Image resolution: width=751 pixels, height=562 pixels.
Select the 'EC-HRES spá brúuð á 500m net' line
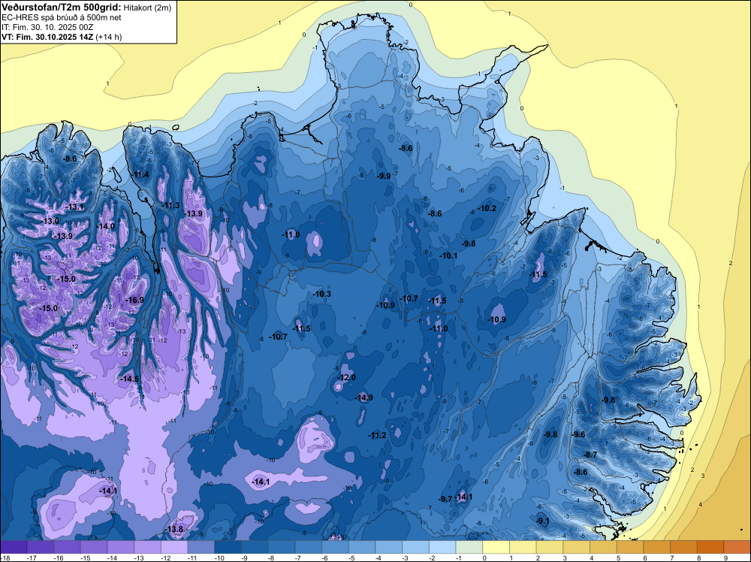click(62, 18)
